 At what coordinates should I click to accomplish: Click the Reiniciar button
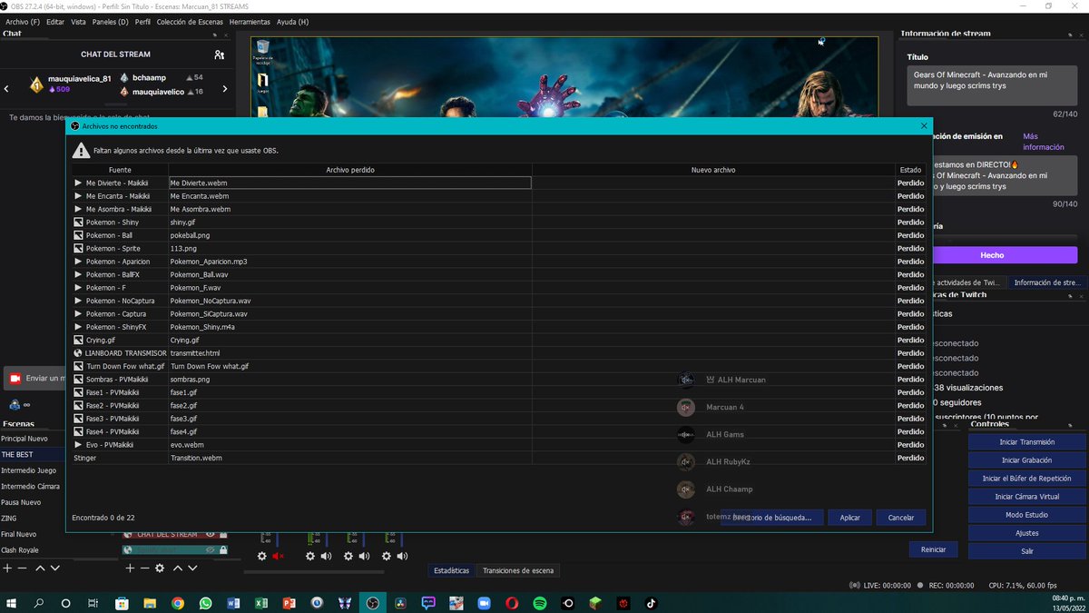click(x=933, y=549)
